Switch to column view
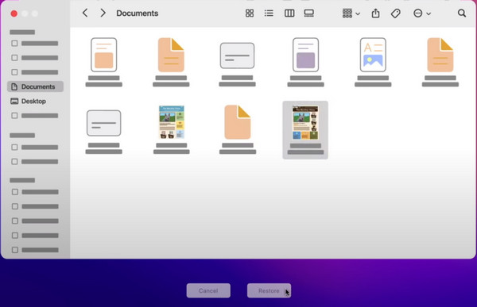Image resolution: width=477 pixels, height=307 pixels. coord(289,13)
